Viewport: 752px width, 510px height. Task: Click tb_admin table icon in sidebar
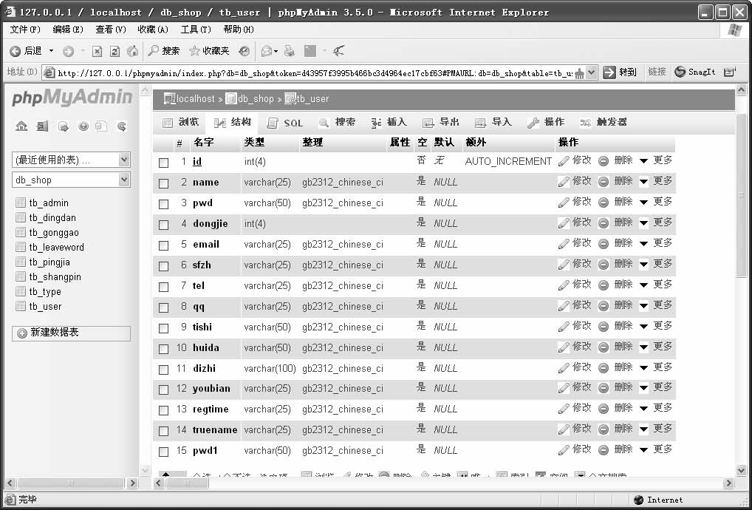[x=21, y=203]
